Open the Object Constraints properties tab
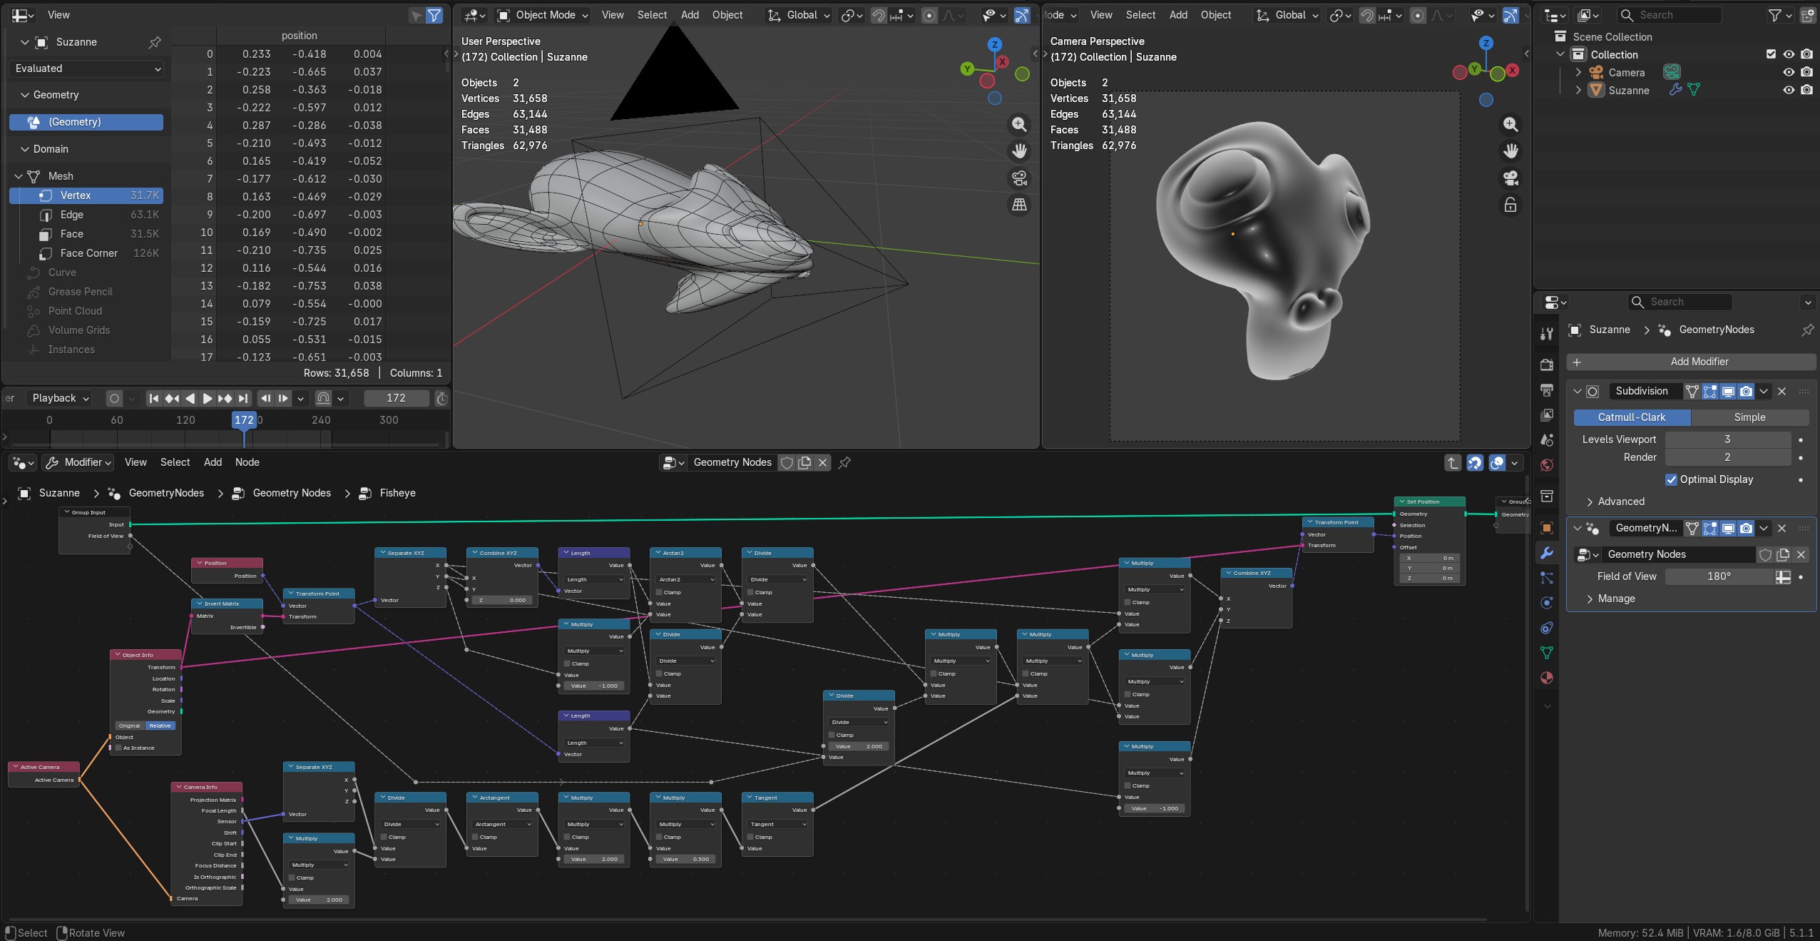Screen dimensions: 1820x941 pyautogui.click(x=1546, y=628)
